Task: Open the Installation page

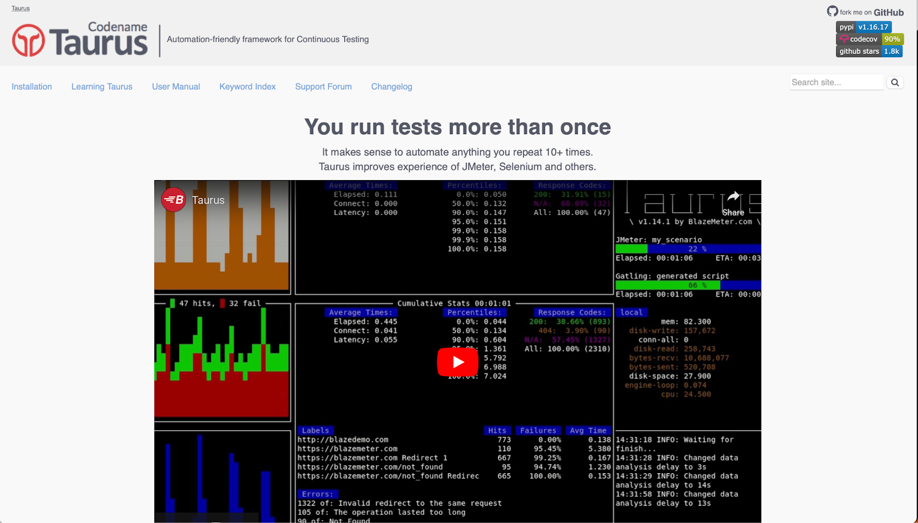Action: 32,87
